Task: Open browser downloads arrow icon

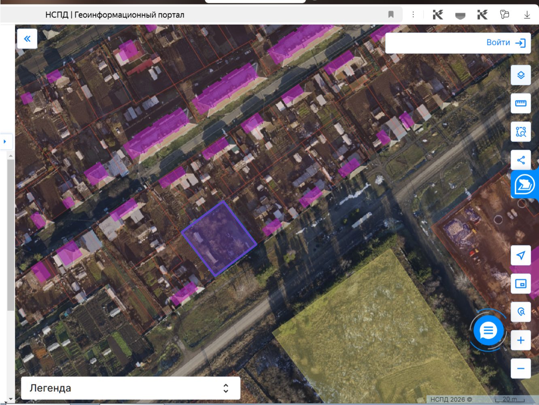Action: tap(527, 15)
